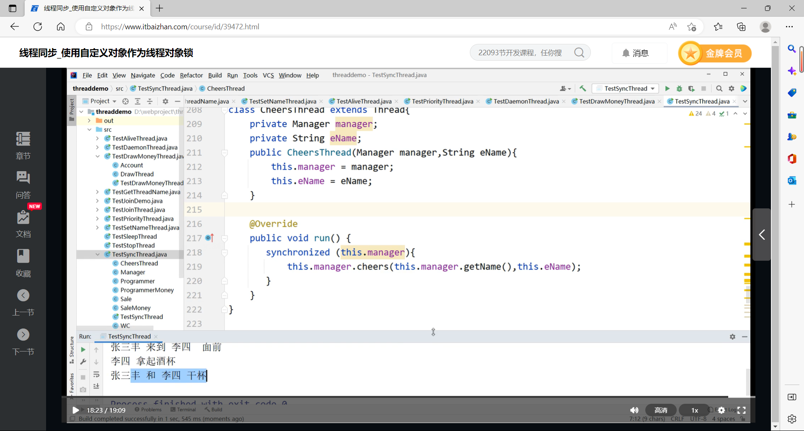804x431 pixels.
Task: Close TestSetNameThread.java tab
Action: pyautogui.click(x=321, y=101)
